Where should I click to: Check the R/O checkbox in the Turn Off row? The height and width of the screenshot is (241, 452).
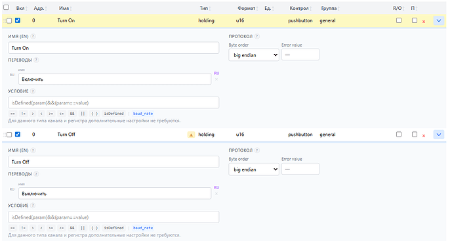pyautogui.click(x=399, y=135)
